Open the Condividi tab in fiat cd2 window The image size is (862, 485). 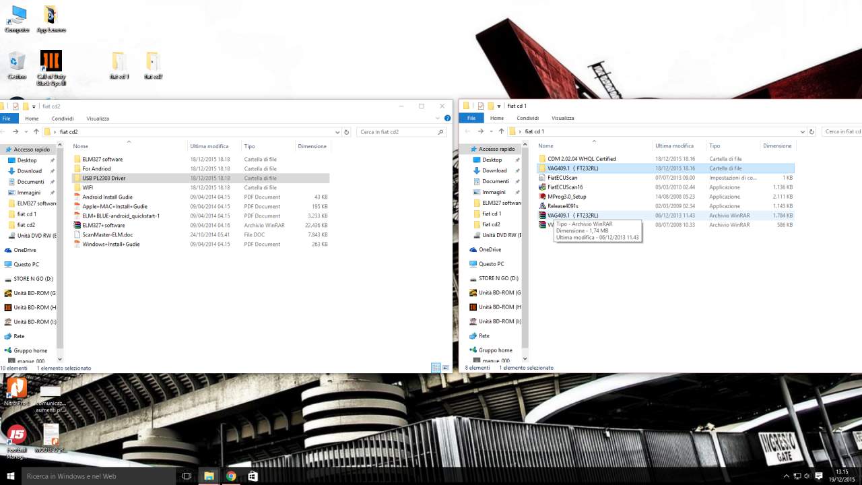pyautogui.click(x=63, y=119)
